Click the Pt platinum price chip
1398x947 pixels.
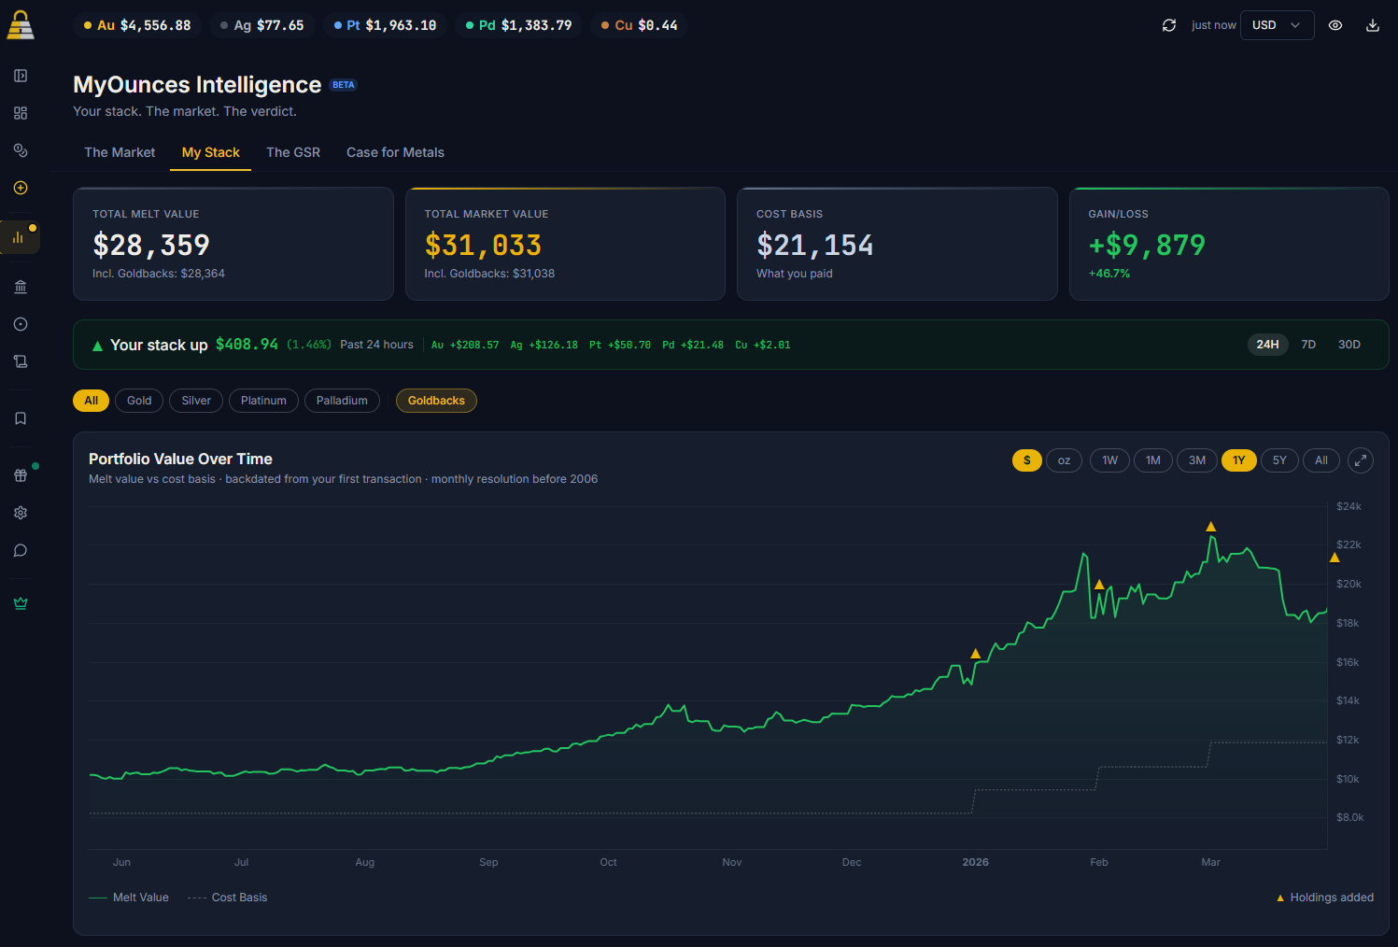click(385, 25)
